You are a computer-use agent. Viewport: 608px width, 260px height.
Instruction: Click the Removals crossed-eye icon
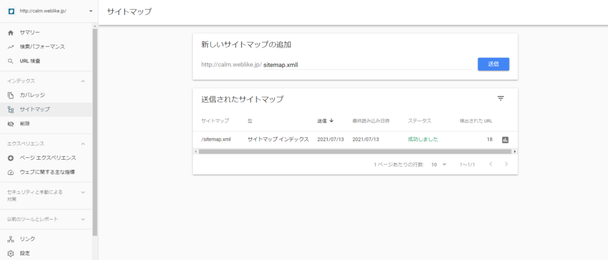10,123
